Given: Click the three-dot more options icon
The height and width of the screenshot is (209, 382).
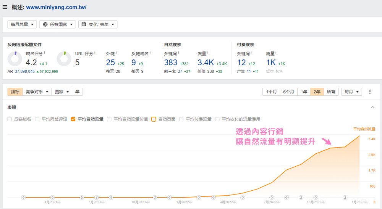Looking at the screenshot, I should [370, 92].
